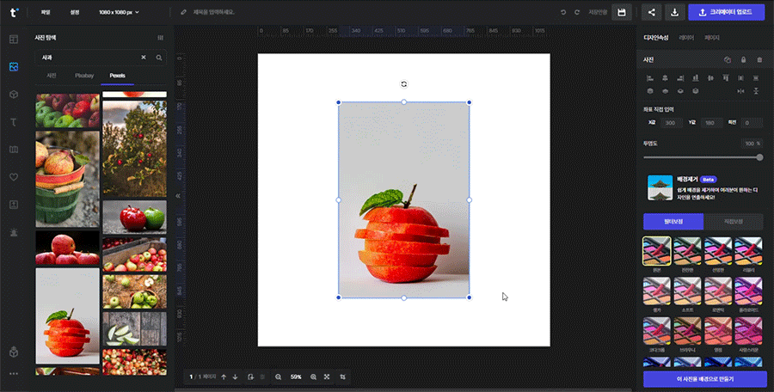This screenshot has width=774, height=392.
Task: Click the download icon
Action: tap(675, 12)
